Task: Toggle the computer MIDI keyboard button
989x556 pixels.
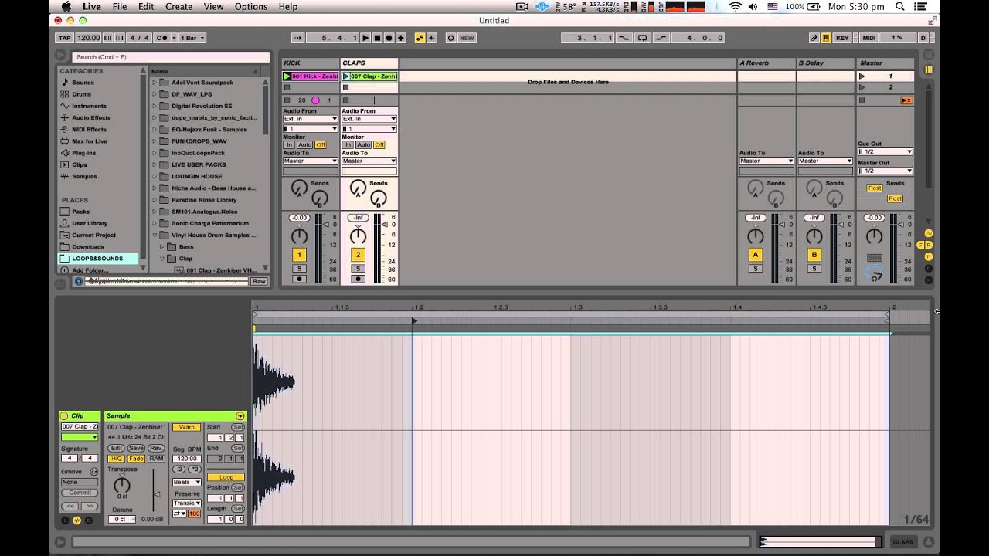Action: click(826, 38)
